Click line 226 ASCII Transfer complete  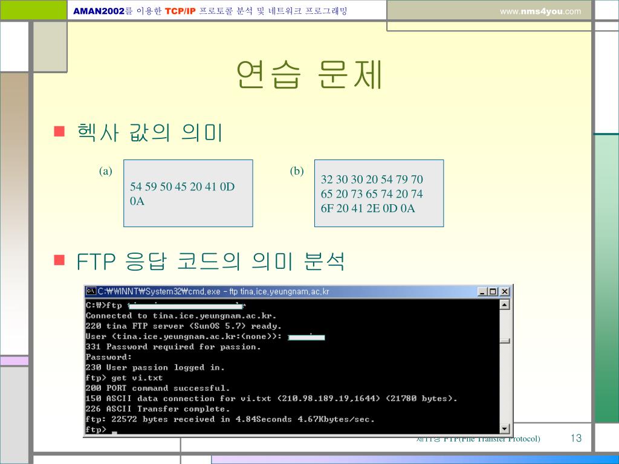158,409
